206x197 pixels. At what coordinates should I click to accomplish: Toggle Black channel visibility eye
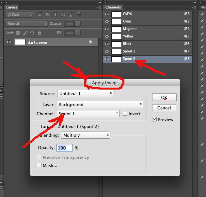pyautogui.click(x=107, y=44)
